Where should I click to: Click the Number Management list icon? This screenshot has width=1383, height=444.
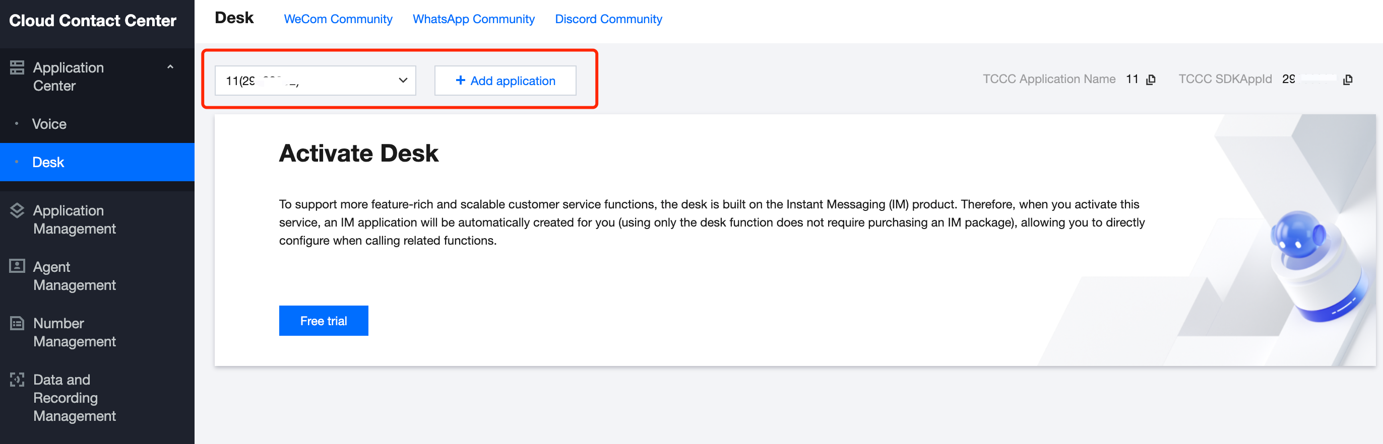[x=17, y=323]
